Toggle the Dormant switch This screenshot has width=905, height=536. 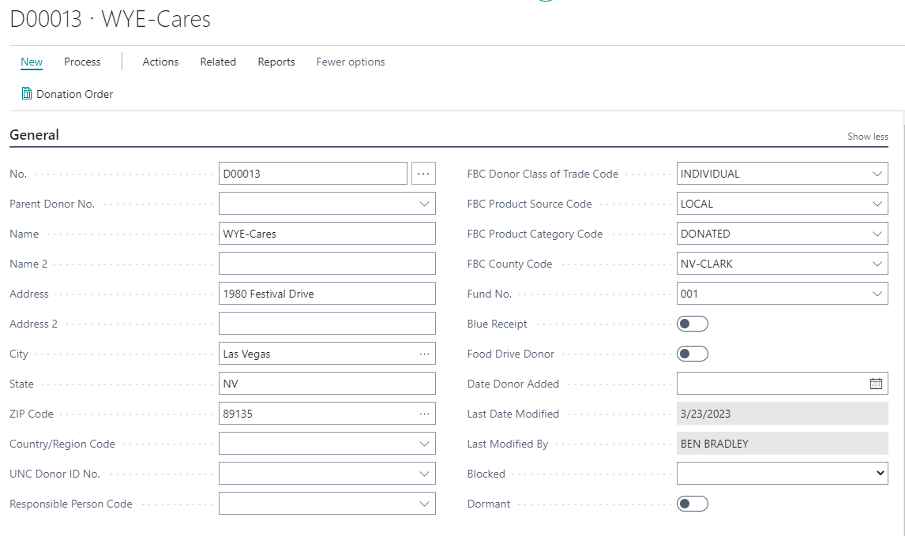[x=693, y=504]
